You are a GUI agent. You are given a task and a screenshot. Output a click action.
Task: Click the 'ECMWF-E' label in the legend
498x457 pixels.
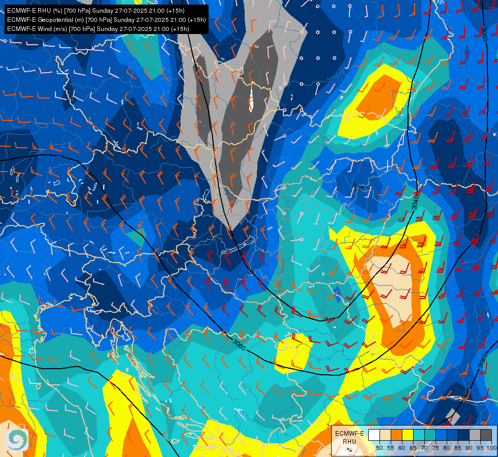tap(349, 434)
